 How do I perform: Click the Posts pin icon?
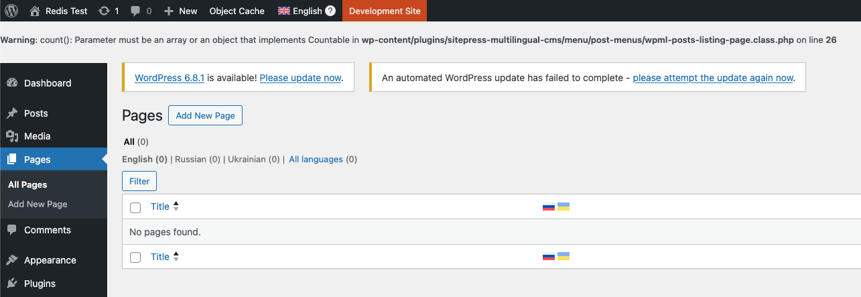tap(12, 113)
